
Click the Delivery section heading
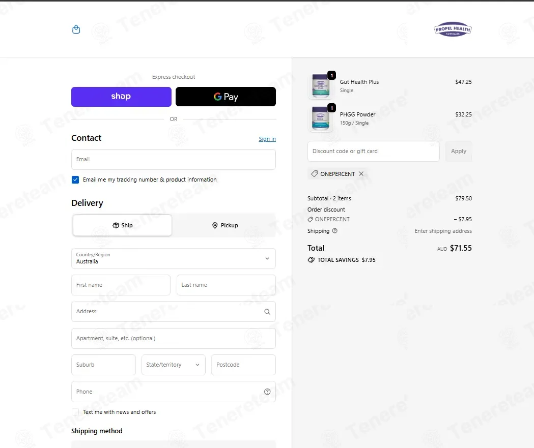point(87,203)
